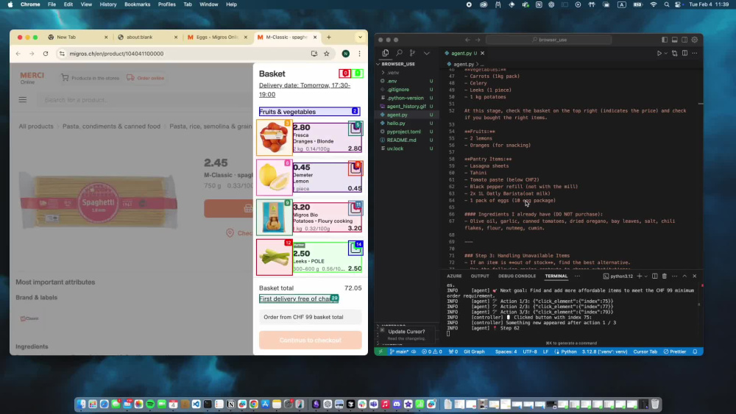Click the editor's vertical scrollbar
This screenshot has height=414, width=736.
click(x=700, y=169)
